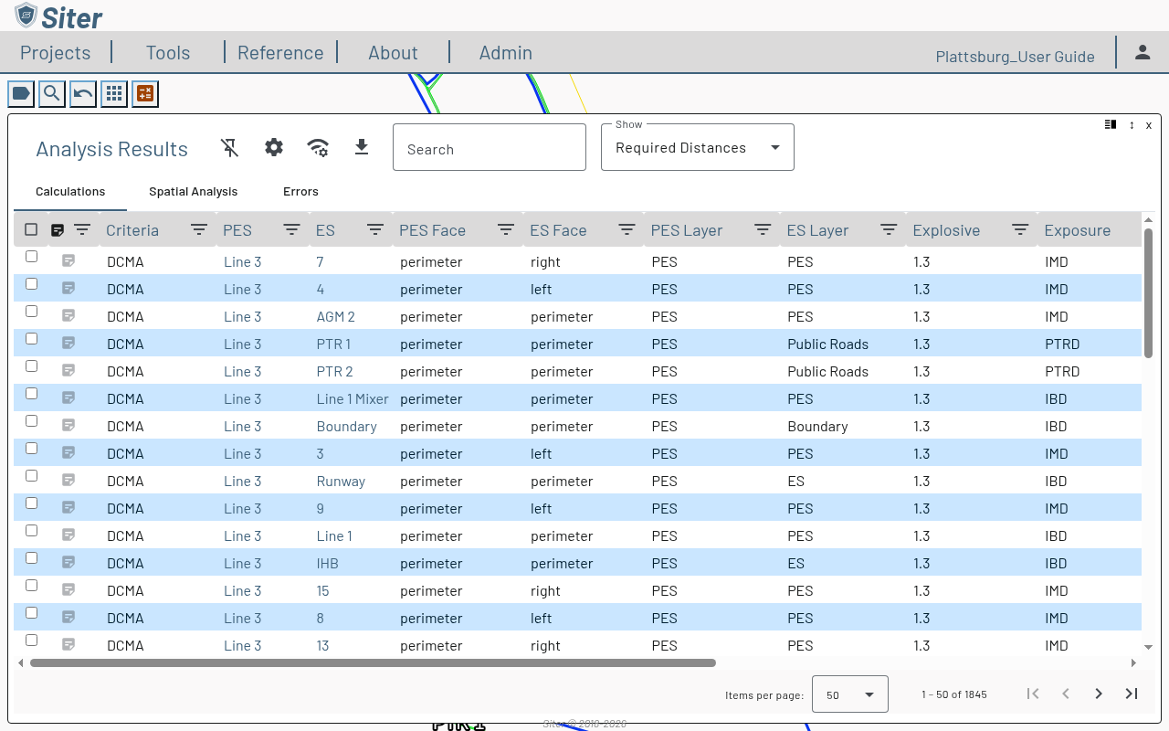This screenshot has height=731, width=1169.
Task: Unpin the Analysis Results panel
Action: tap(230, 147)
